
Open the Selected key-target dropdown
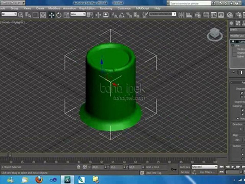204,167
